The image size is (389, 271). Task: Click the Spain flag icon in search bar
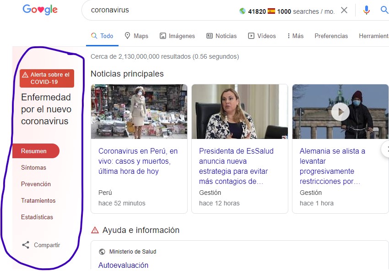[x=271, y=11]
